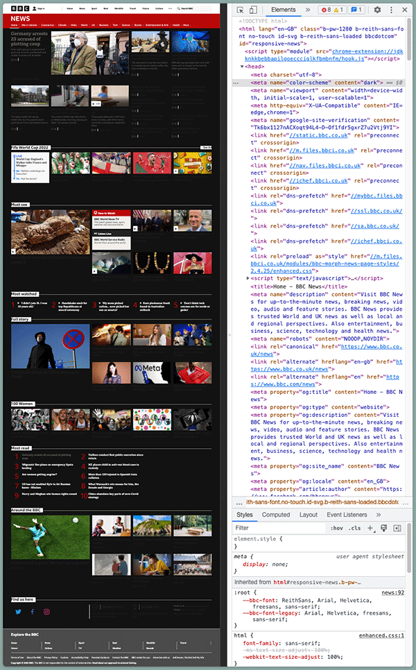Screen dimensions: 416x670
Task: Toggle the computed styles sidebar icon
Action: tap(397, 528)
